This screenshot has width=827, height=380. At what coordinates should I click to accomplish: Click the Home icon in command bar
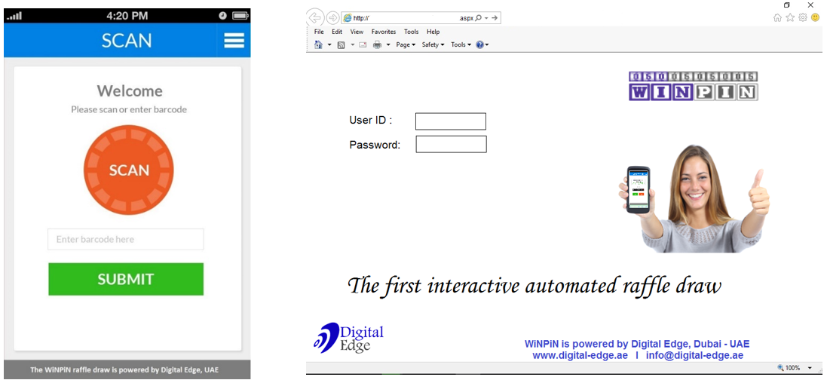pyautogui.click(x=319, y=45)
